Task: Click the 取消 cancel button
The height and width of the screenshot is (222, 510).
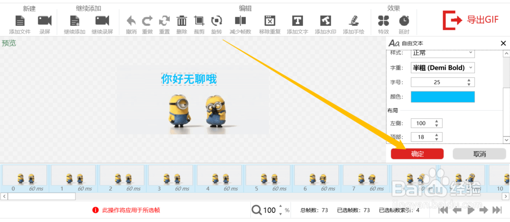Action: (x=479, y=154)
